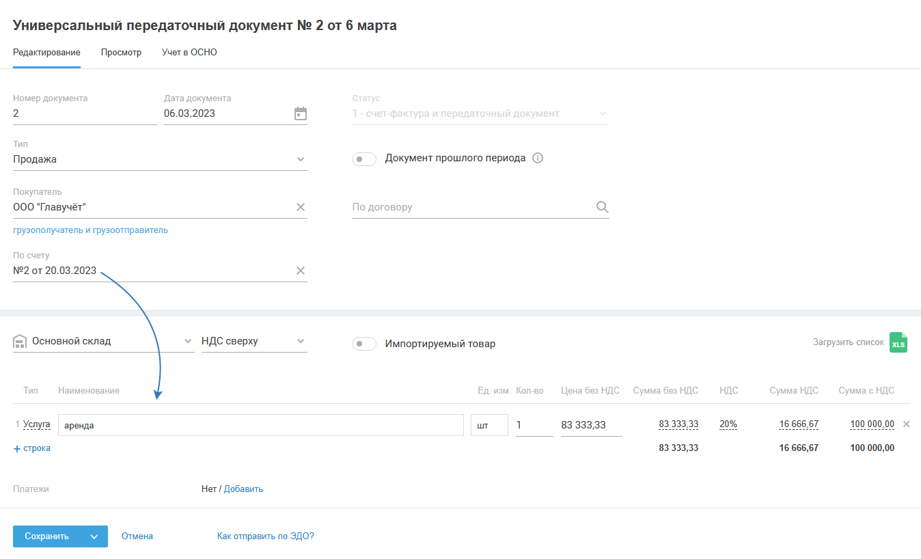The image size is (921, 559).
Task: Open the Учет в ОСНО tab
Action: [189, 52]
